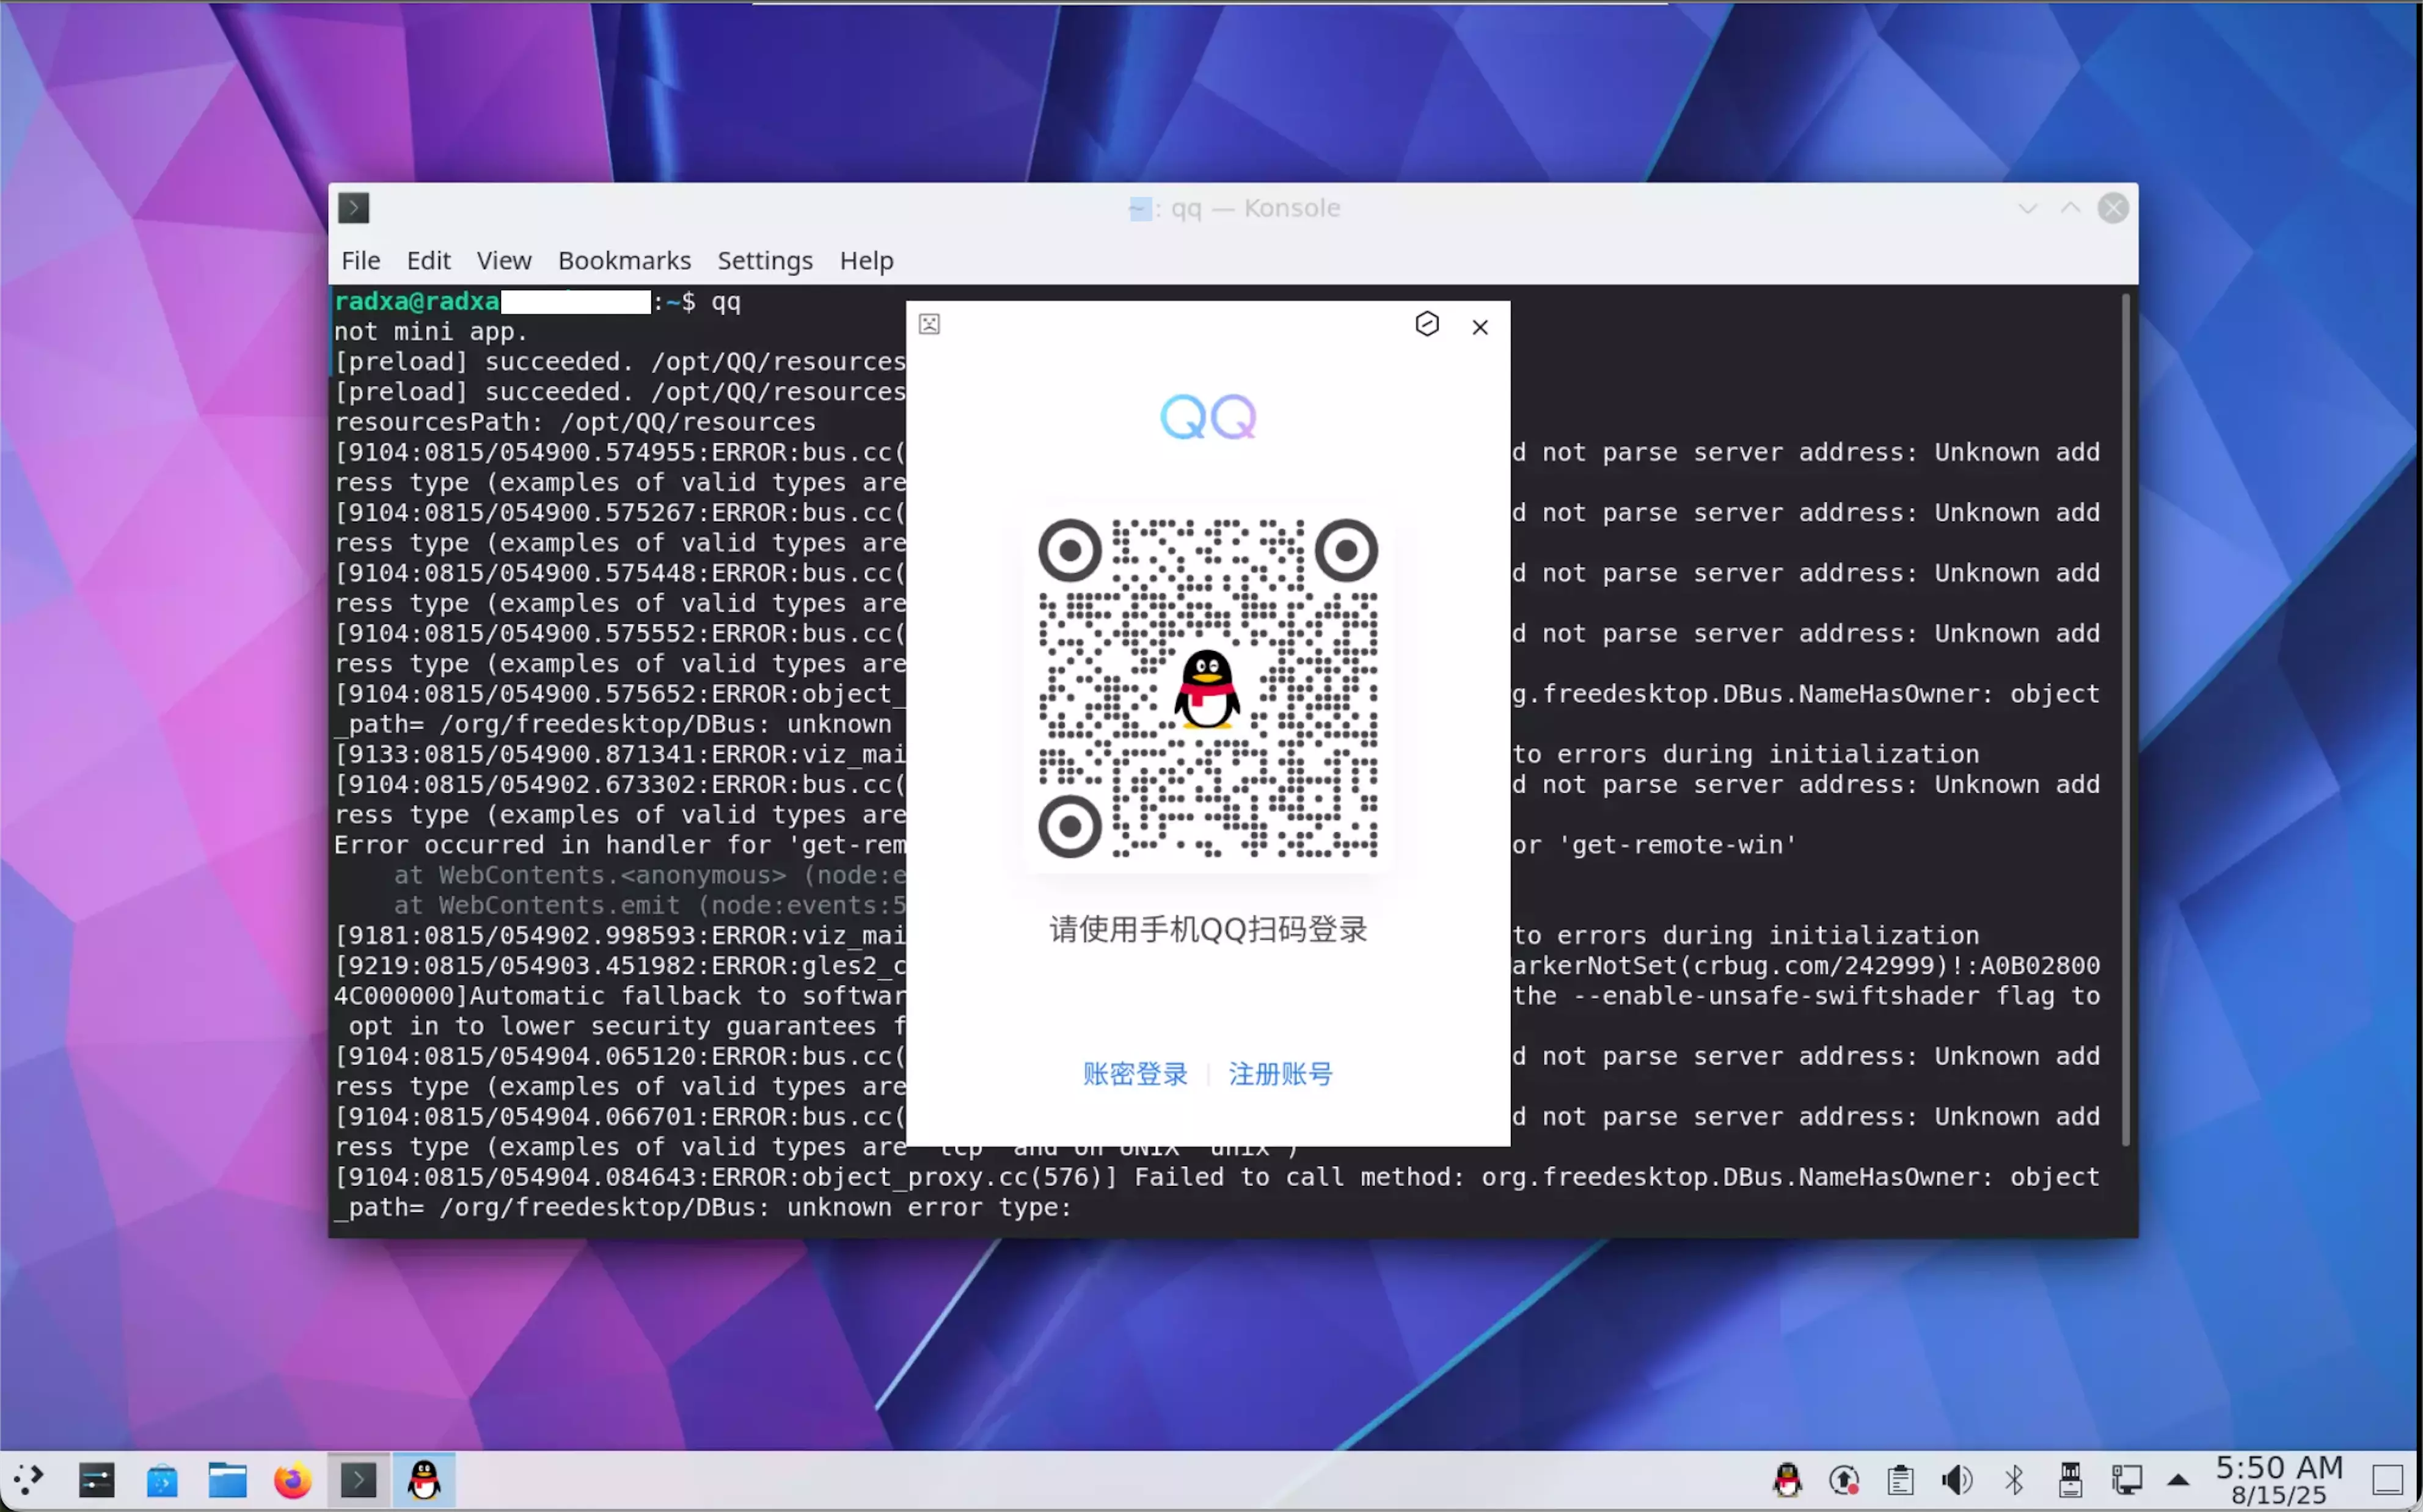Click the icon at the QQ window's top-left corner

coord(929,324)
